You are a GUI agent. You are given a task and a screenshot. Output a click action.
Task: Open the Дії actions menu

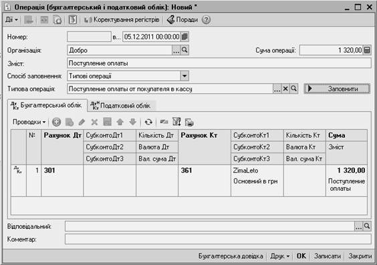(x=11, y=19)
